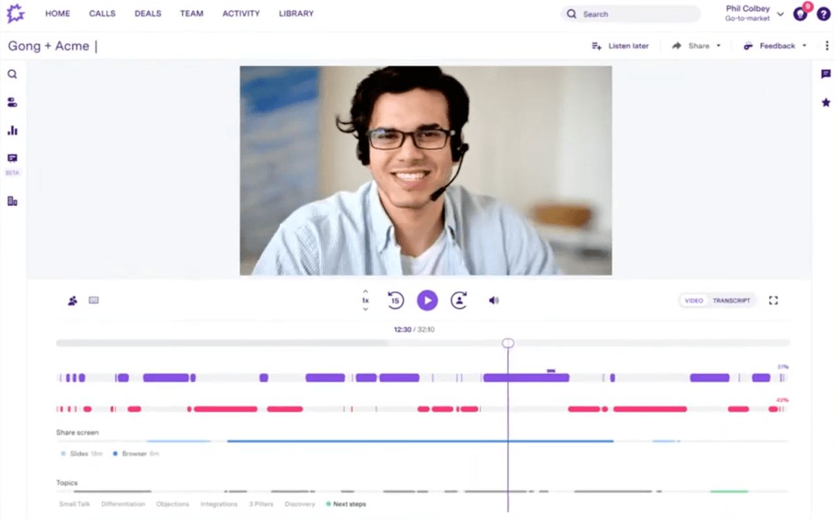Click the 12:30 / 32:10 time display
The height and width of the screenshot is (520, 835).
point(414,329)
